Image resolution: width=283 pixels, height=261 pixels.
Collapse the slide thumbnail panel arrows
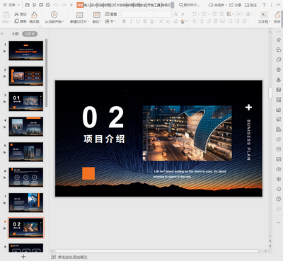pyautogui.click(x=2, y=34)
